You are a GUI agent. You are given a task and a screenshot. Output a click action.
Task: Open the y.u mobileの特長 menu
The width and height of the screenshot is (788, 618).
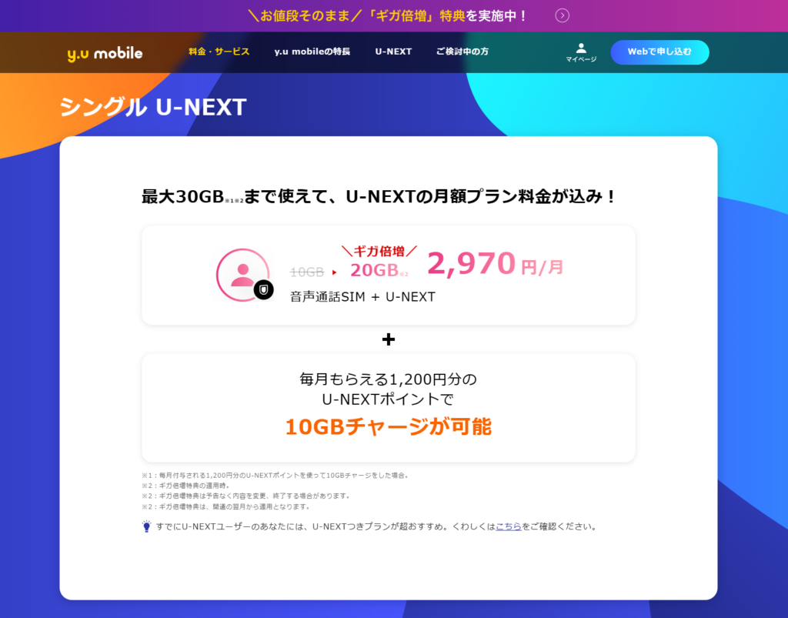pyautogui.click(x=312, y=52)
